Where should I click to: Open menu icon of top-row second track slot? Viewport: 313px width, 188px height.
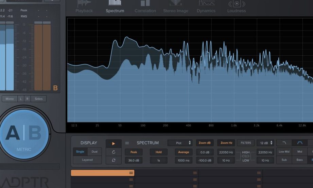click(195, 173)
